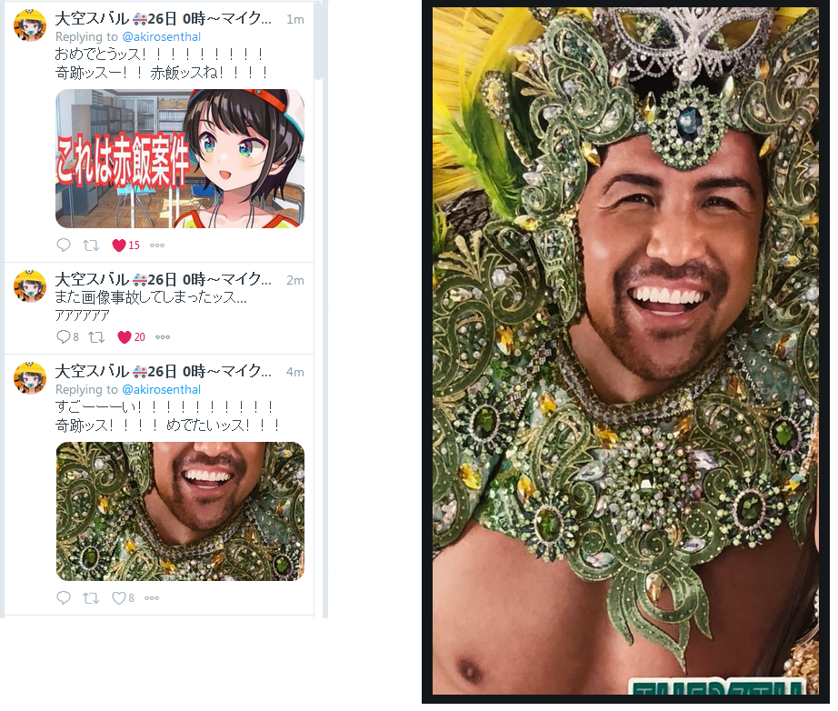Open the 大空スバル name on 4m tweet

pyautogui.click(x=92, y=371)
